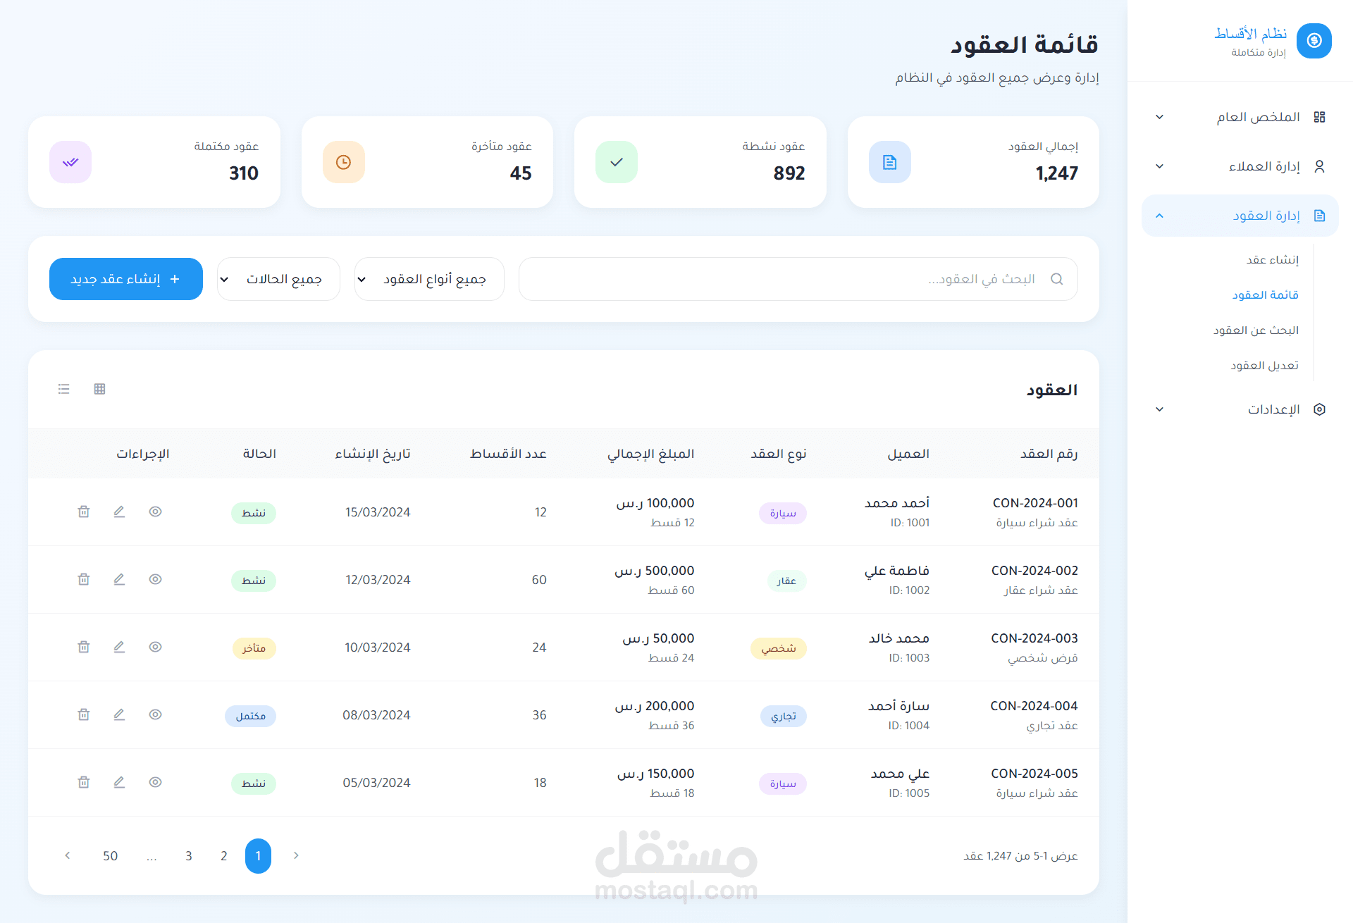Switch to list view icon
This screenshot has width=1353, height=923.
click(64, 389)
